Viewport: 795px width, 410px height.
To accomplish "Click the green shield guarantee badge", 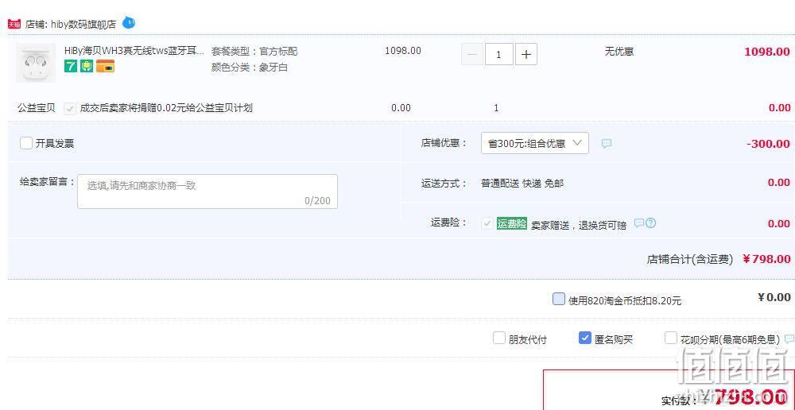I will coord(87,66).
